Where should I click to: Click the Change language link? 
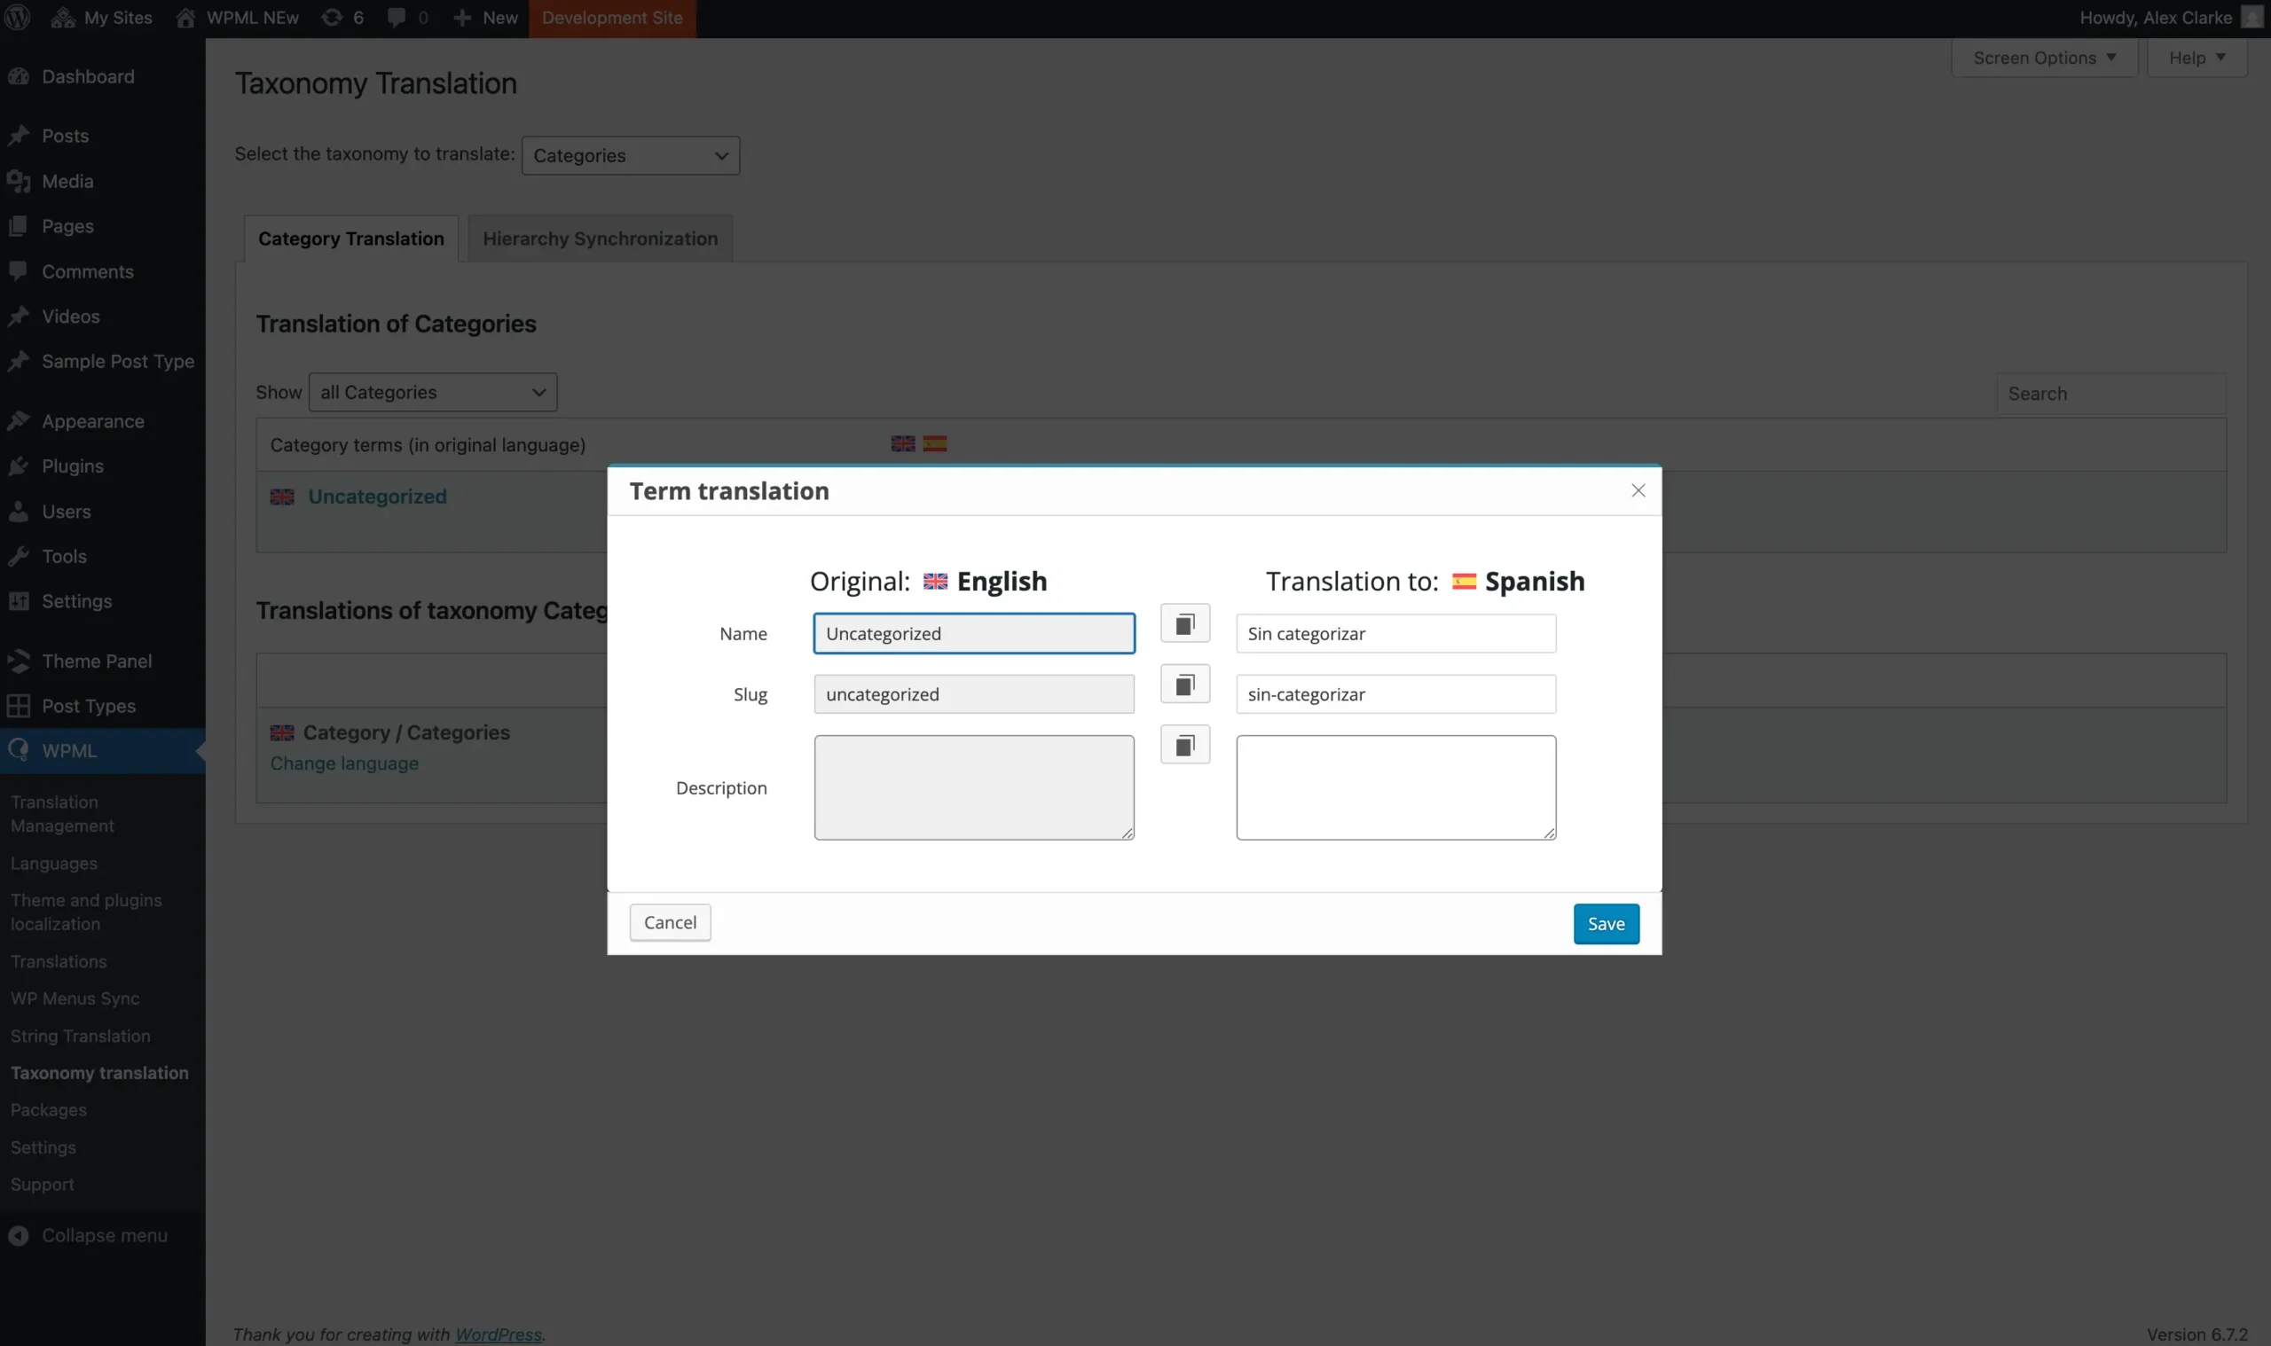tap(345, 763)
